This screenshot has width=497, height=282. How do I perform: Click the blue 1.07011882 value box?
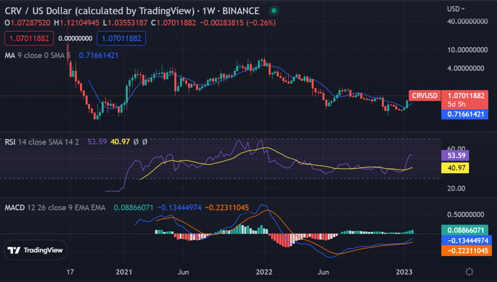pyautogui.click(x=121, y=38)
